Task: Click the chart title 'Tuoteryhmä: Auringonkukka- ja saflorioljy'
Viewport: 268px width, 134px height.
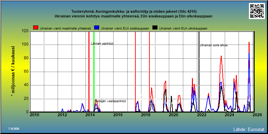Action: [134, 12]
